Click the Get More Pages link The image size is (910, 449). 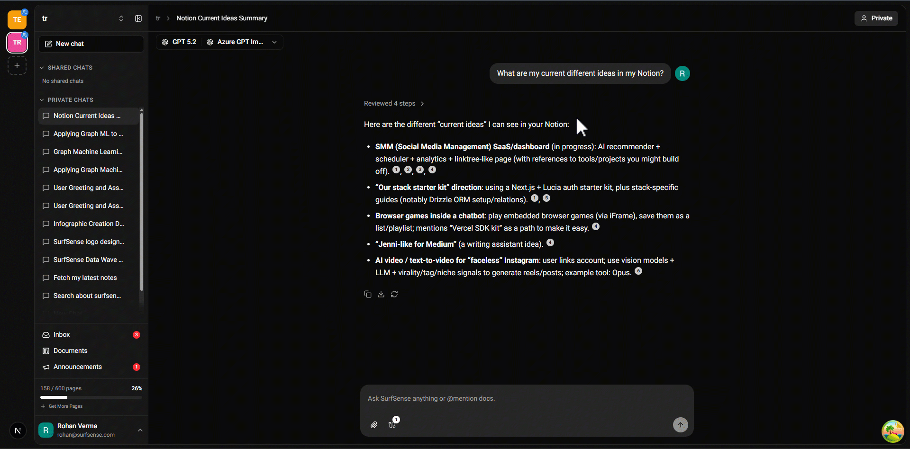(x=65, y=406)
